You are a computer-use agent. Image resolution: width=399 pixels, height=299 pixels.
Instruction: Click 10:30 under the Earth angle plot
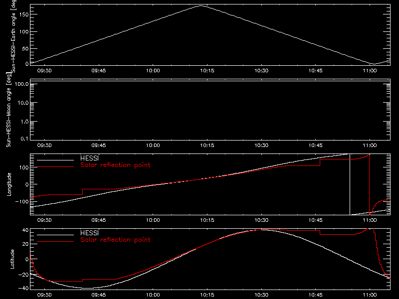261,71
